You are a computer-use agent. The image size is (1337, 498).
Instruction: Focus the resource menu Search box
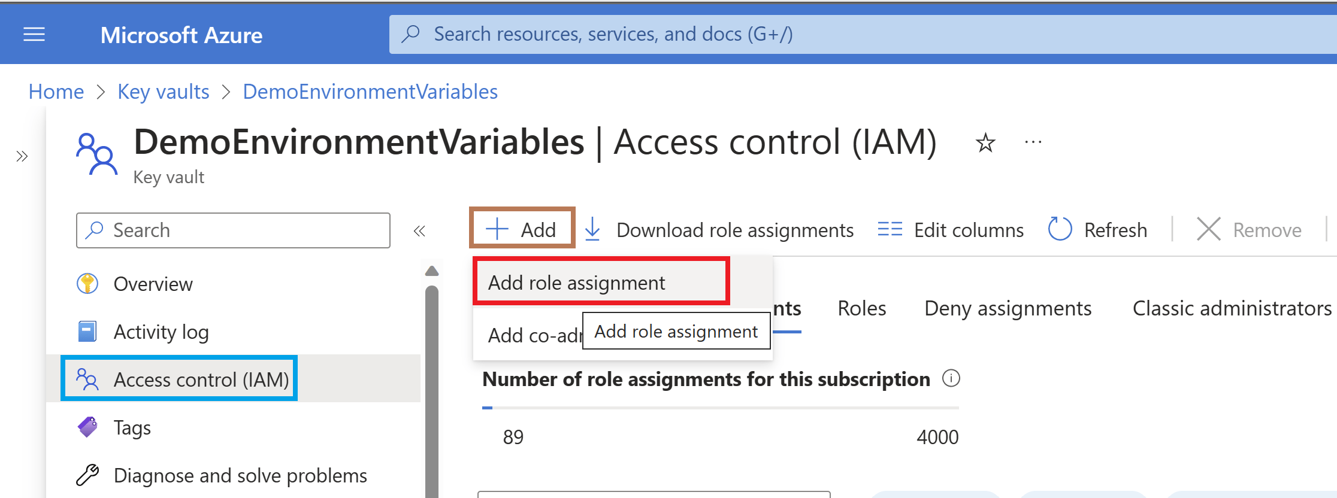click(x=233, y=230)
